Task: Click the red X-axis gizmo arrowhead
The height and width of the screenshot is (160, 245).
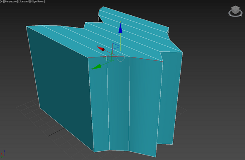Action: tap(101, 49)
